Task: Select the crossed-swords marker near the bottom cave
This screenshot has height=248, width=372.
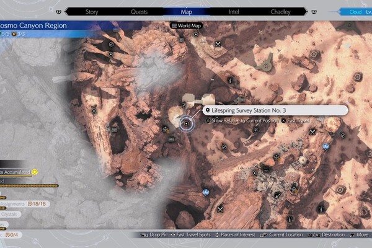Action: point(220,210)
